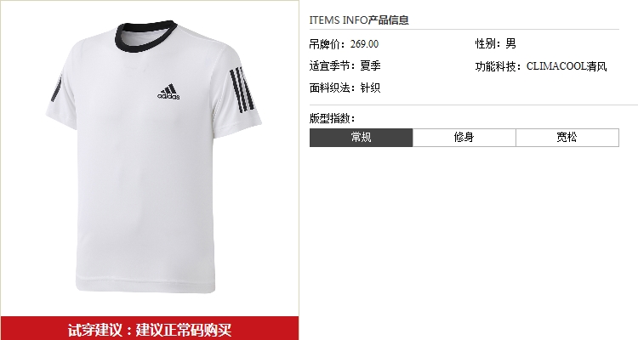Image resolution: width=638 pixels, height=340 pixels.
Task: Click the bottom hem of the t-shirt
Action: click(145, 285)
